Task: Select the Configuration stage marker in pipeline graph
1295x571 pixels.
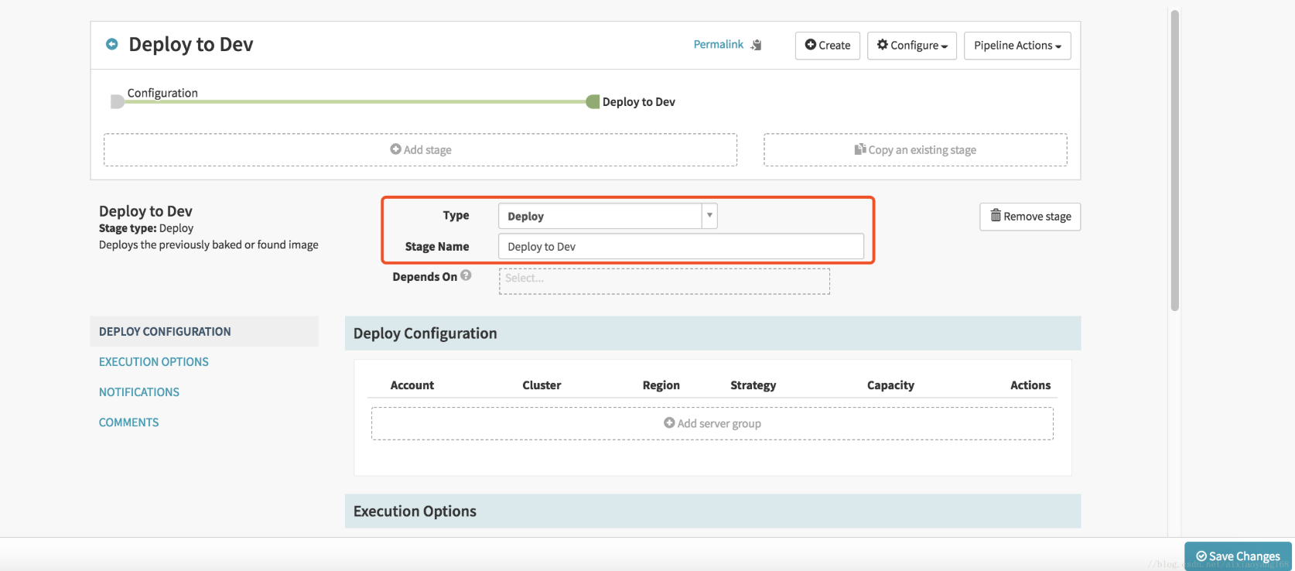Action: [118, 101]
